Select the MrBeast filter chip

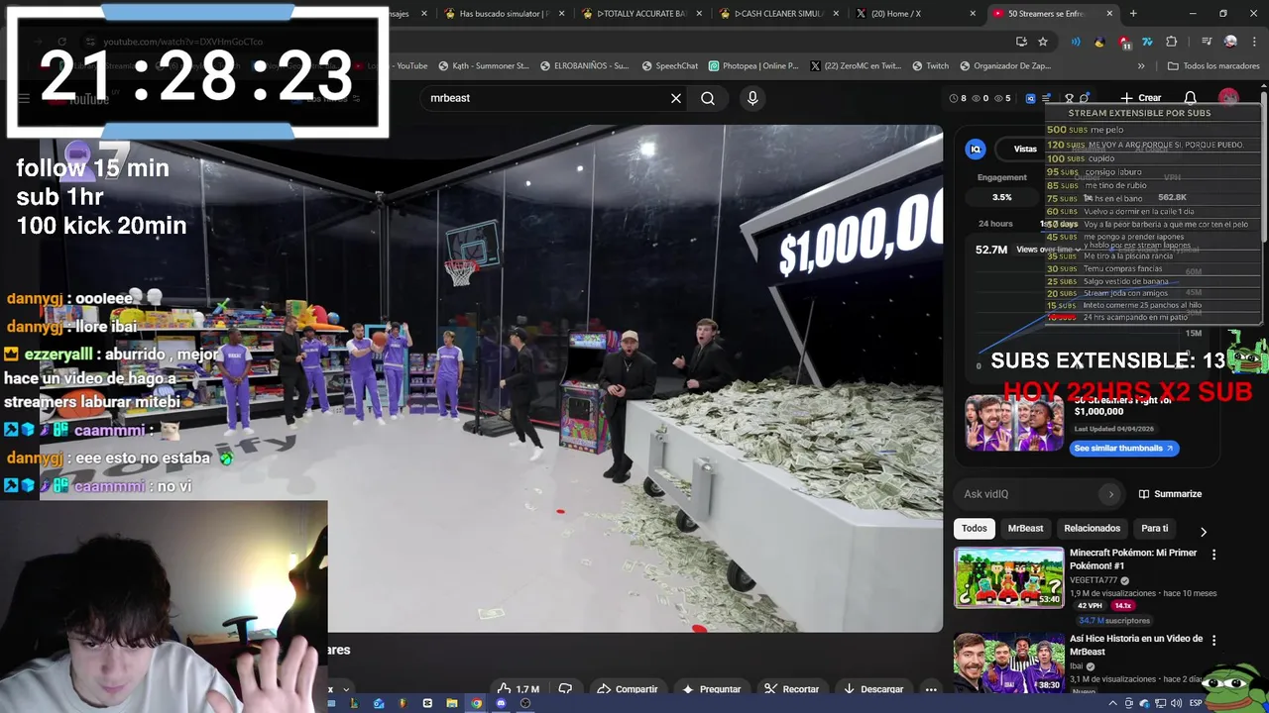click(x=1025, y=529)
